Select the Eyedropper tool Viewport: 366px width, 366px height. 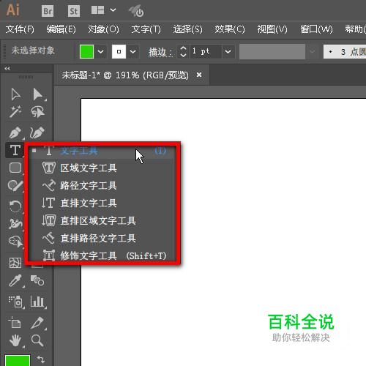point(15,280)
